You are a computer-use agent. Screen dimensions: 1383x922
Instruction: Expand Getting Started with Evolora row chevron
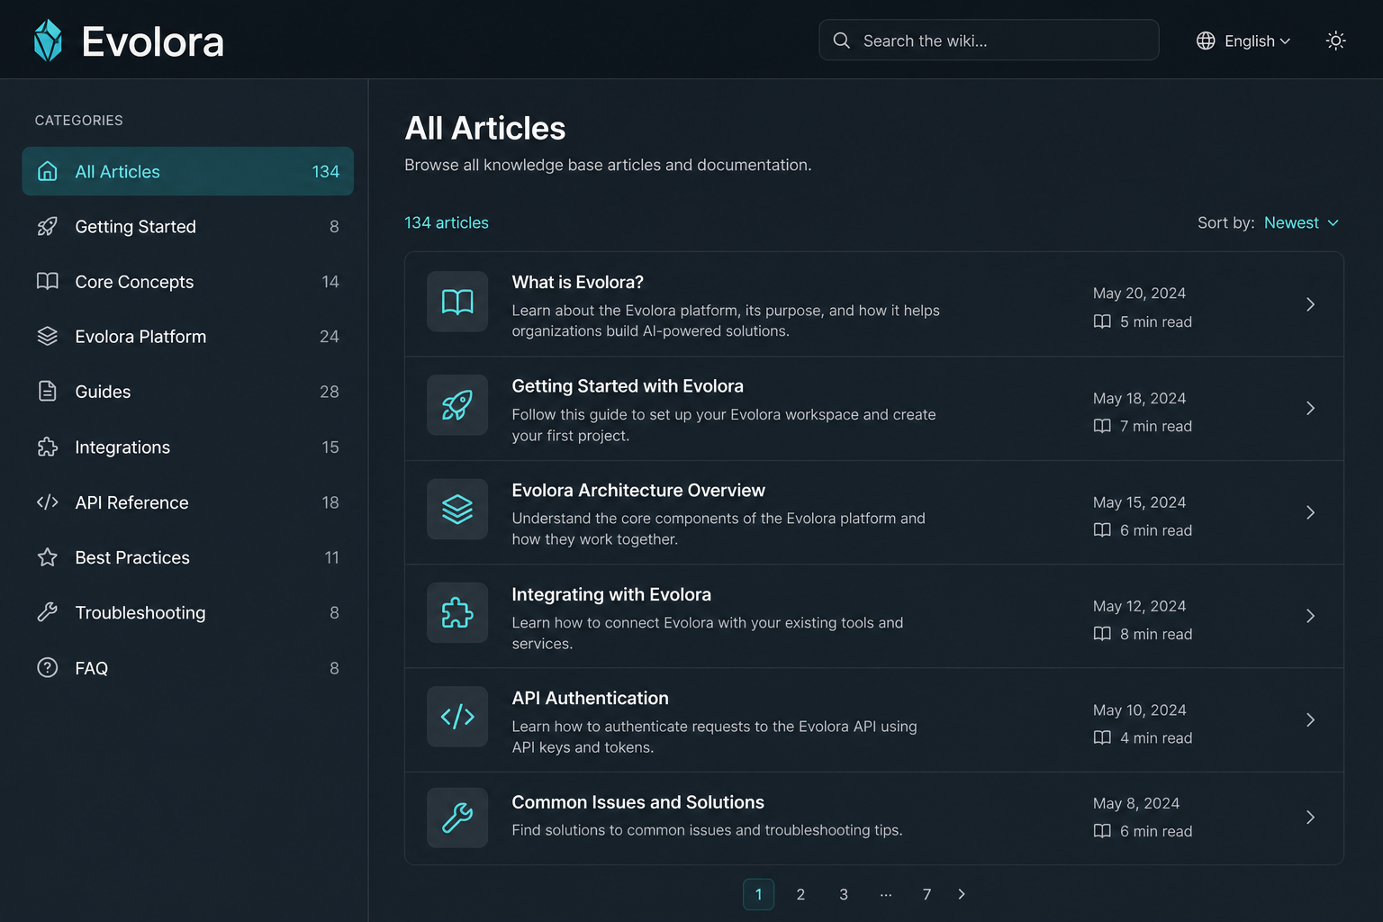(1310, 408)
